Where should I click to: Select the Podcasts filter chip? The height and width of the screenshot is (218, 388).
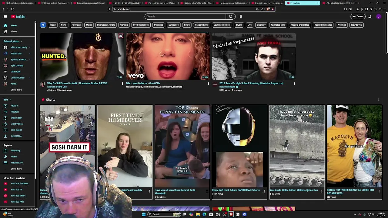[x=76, y=25]
